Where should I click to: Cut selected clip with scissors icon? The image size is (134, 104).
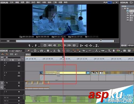click(54, 51)
